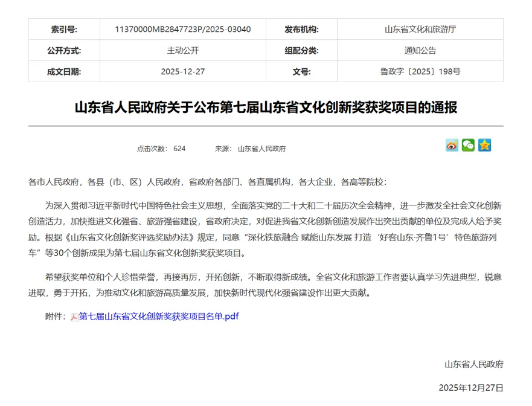Click the 点击次数 624 counter
This screenshot has height=406, width=532.
(x=161, y=149)
